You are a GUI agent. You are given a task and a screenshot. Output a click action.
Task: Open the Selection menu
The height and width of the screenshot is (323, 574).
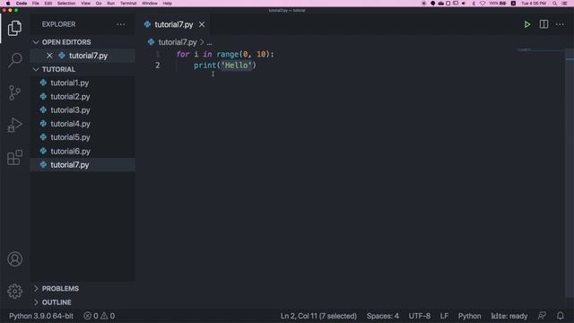coord(66,4)
